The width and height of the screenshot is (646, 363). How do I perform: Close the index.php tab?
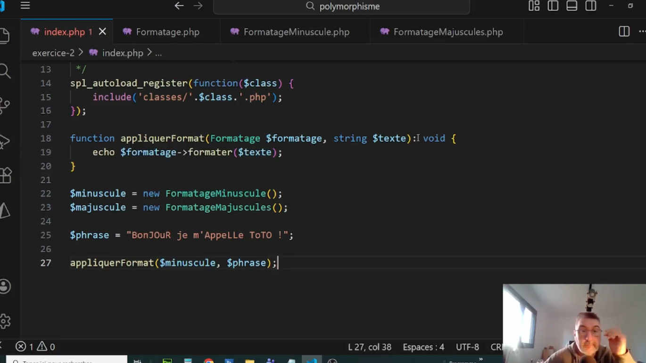102,32
